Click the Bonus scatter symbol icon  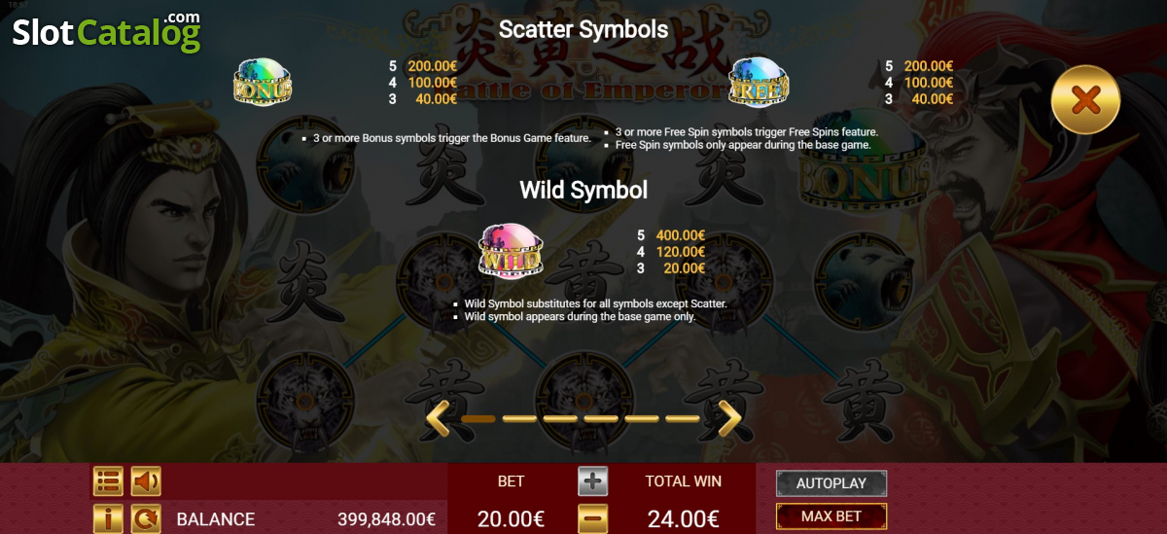click(x=263, y=82)
